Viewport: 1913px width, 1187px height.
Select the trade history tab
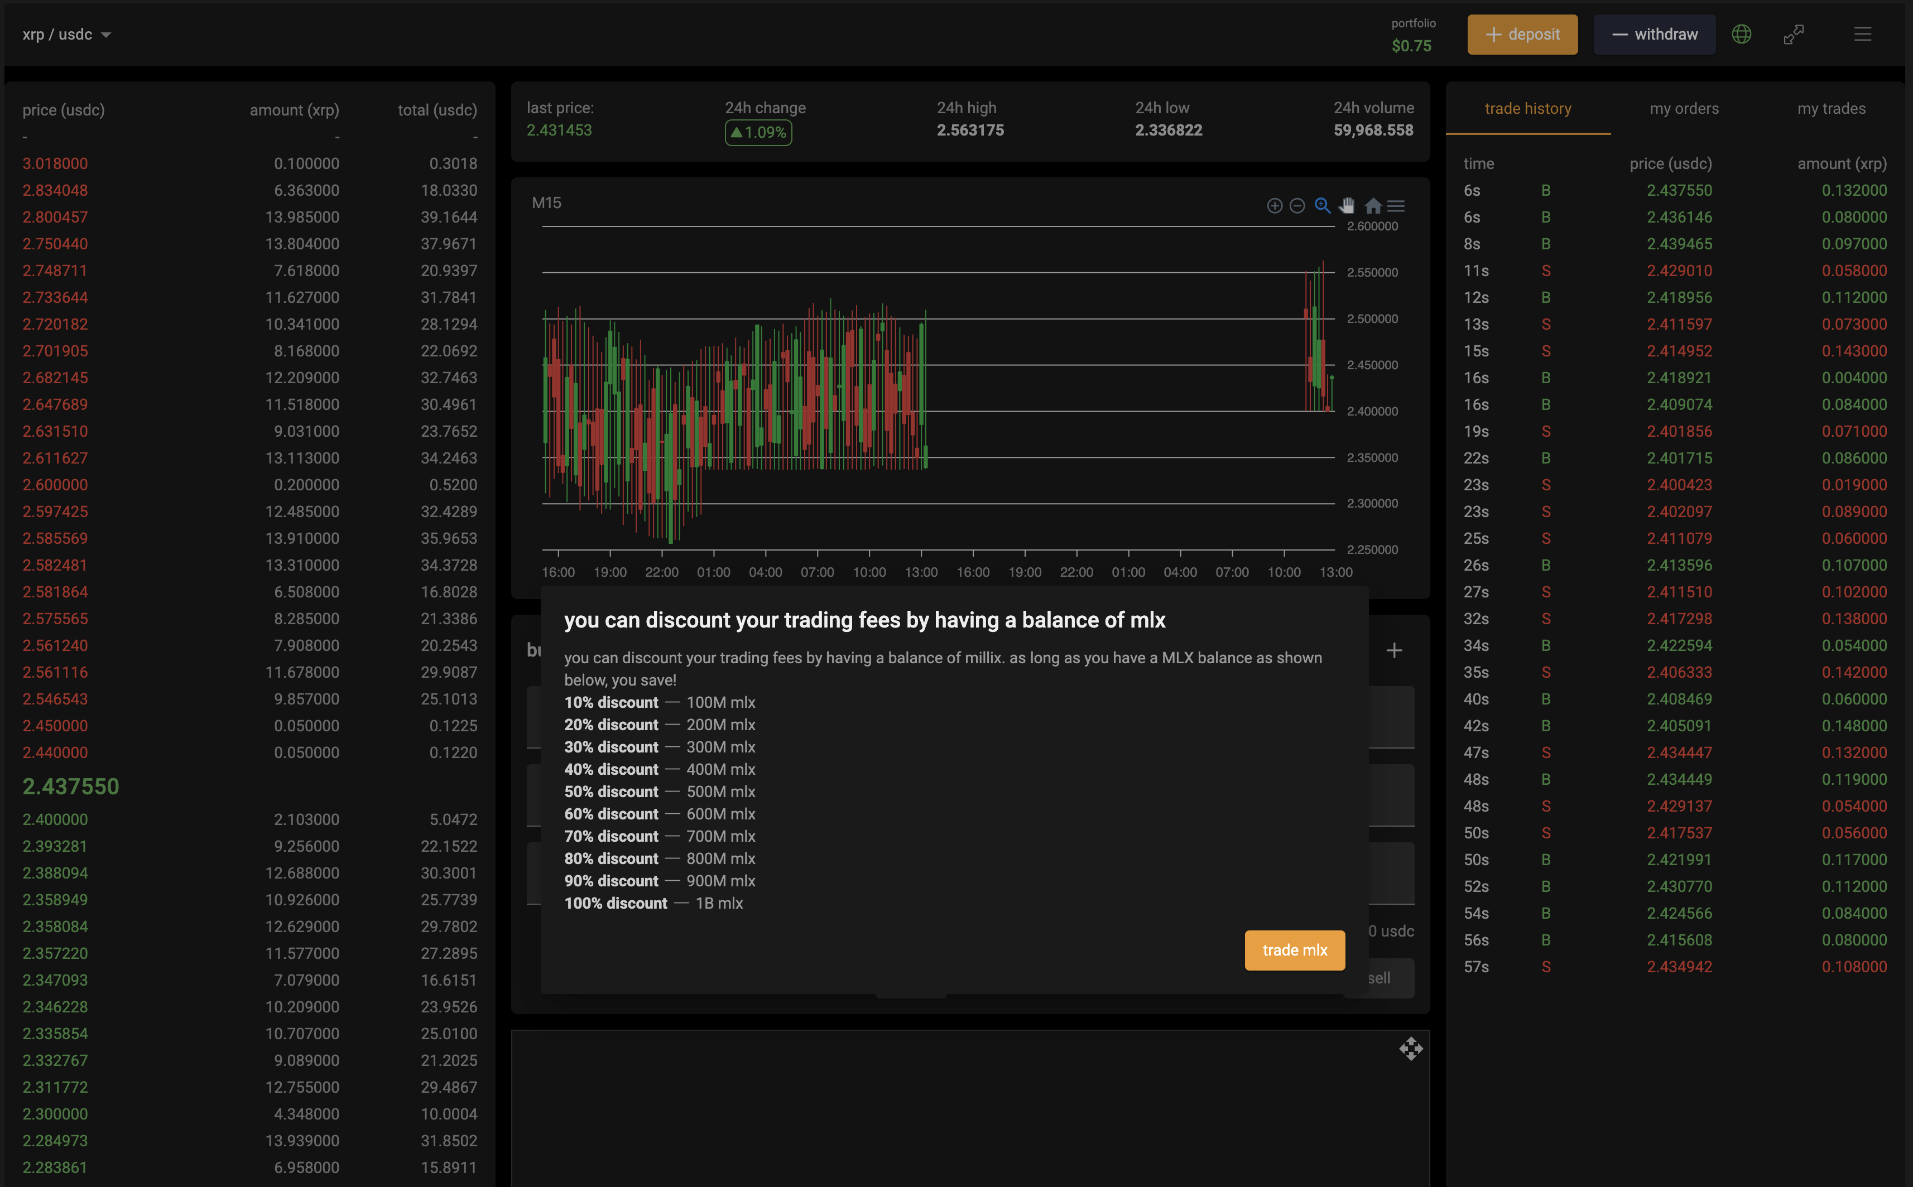point(1527,109)
